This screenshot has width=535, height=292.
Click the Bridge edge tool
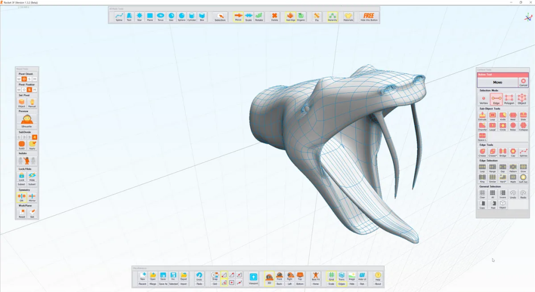click(503, 153)
